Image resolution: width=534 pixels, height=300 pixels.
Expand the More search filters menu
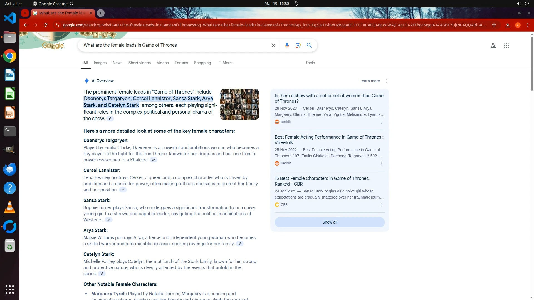225,63
